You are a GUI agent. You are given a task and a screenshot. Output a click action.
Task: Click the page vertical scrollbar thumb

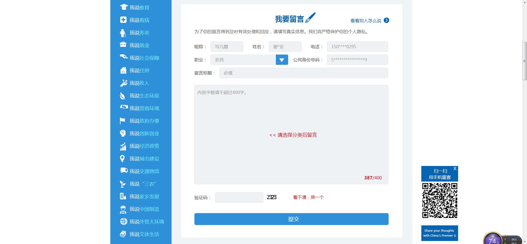[525, 61]
